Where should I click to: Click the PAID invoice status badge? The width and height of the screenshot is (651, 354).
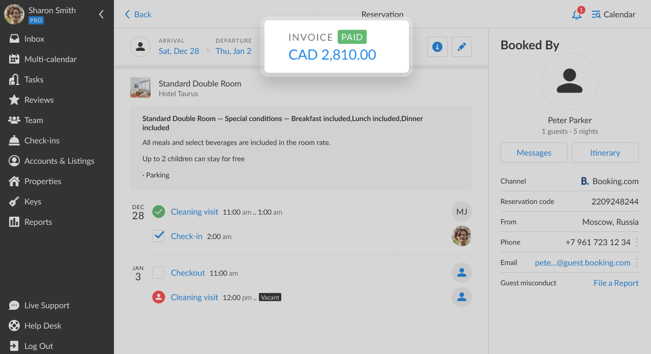pos(352,37)
